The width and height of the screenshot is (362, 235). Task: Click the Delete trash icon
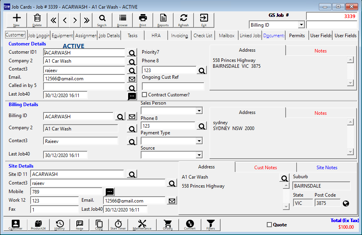pyautogui.click(x=37, y=20)
